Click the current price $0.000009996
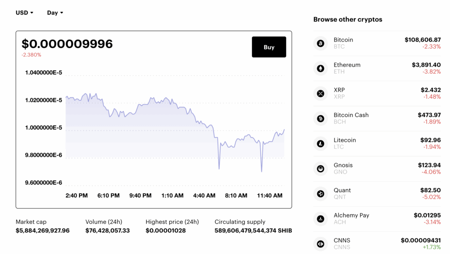The height and width of the screenshot is (254, 450). click(67, 44)
